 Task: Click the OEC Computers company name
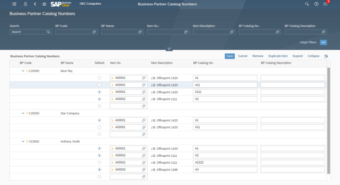click(x=90, y=4)
